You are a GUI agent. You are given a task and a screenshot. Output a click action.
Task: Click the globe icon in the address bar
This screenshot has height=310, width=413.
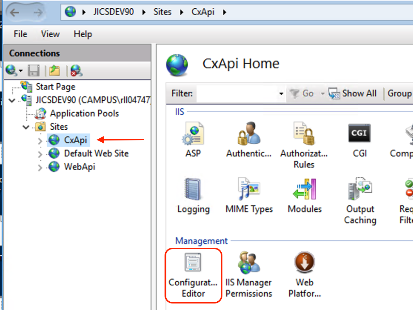coord(70,12)
